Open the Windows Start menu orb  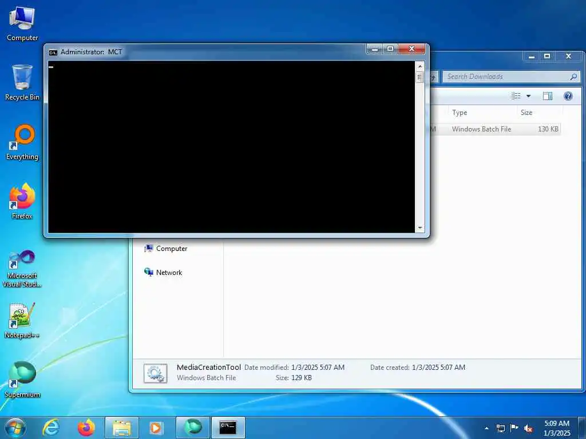[15, 428]
